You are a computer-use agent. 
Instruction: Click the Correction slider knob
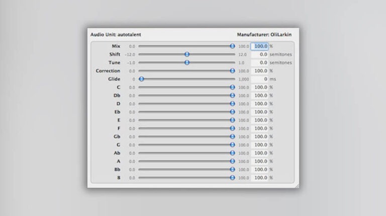tap(232, 71)
